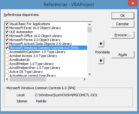Enable AcroIEHelper 1.0 Type Library checkbox
This screenshot has height=114, width=139.
(x=7, y=64)
